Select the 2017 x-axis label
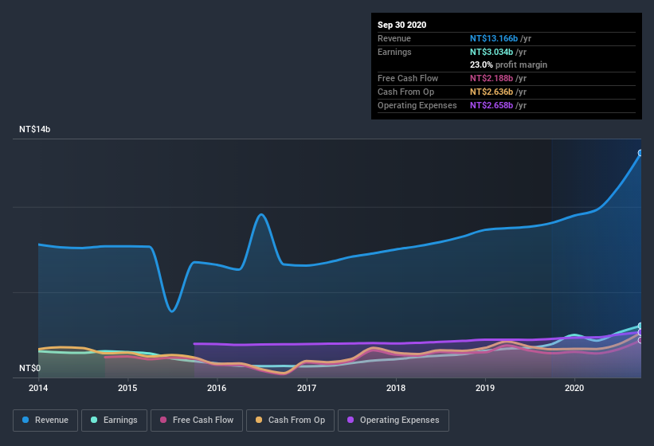This screenshot has height=446, width=654. click(307, 388)
